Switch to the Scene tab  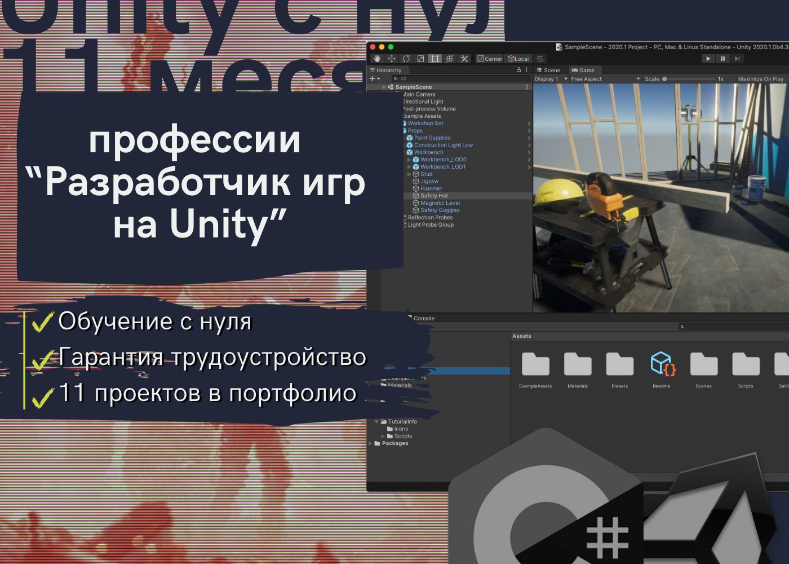click(548, 70)
